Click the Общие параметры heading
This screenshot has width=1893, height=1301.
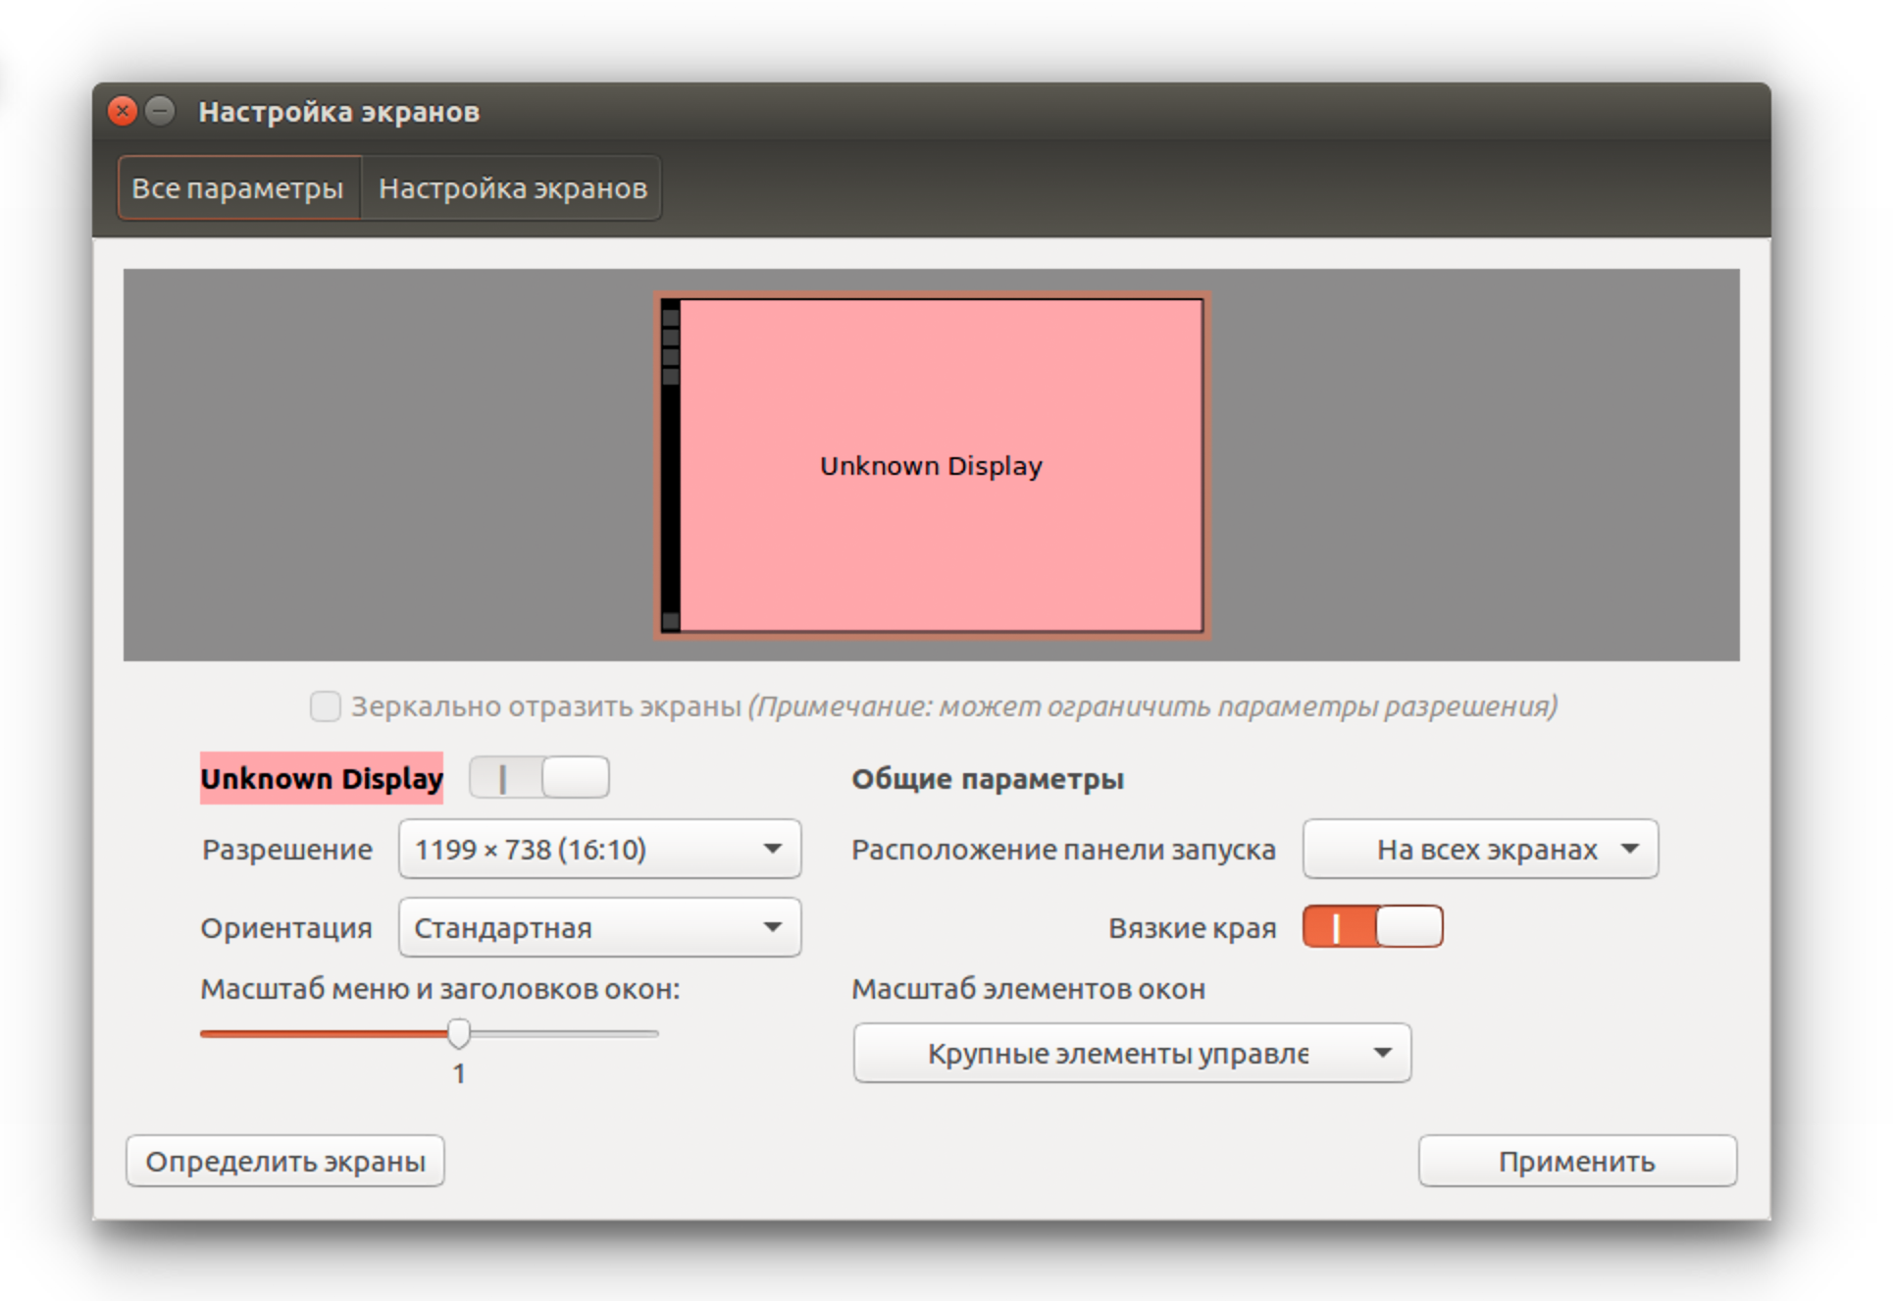988,779
